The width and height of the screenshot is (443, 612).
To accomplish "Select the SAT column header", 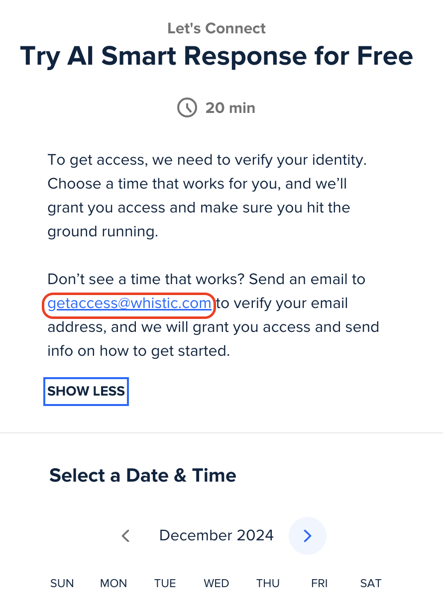I will point(371,583).
